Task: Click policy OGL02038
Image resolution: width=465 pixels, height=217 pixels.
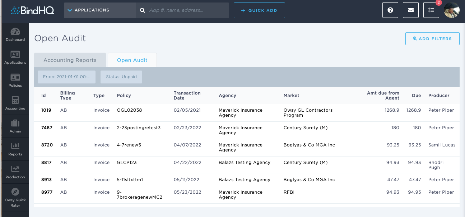Action: click(129, 110)
